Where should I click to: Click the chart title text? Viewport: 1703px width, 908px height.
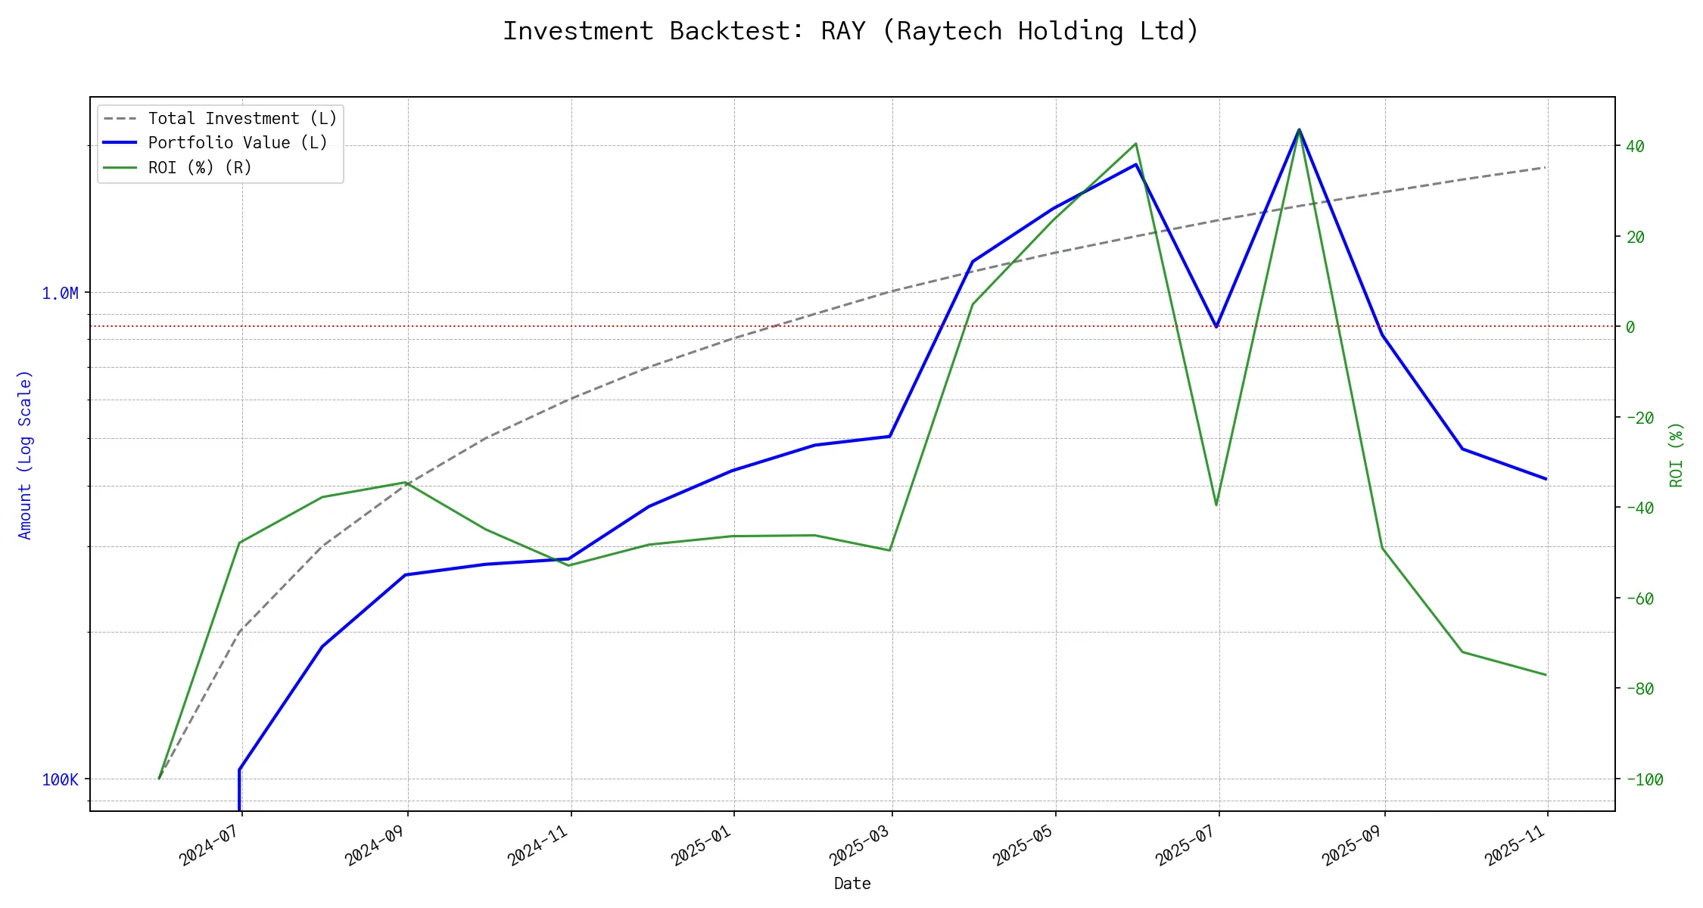tap(851, 32)
